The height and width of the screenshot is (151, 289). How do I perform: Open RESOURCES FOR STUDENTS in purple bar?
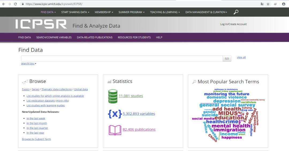(134, 37)
